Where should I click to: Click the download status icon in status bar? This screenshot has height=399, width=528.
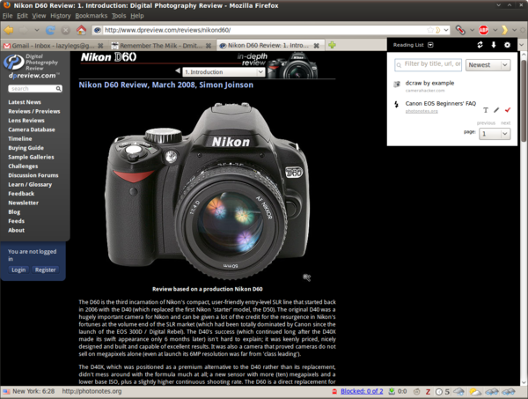[x=392, y=391]
